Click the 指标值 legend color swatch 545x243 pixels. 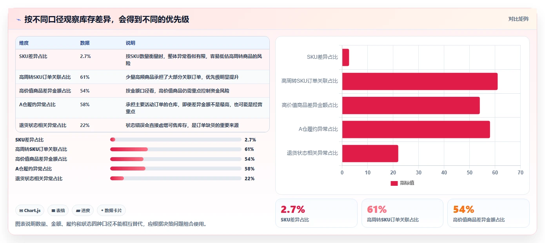(x=394, y=183)
